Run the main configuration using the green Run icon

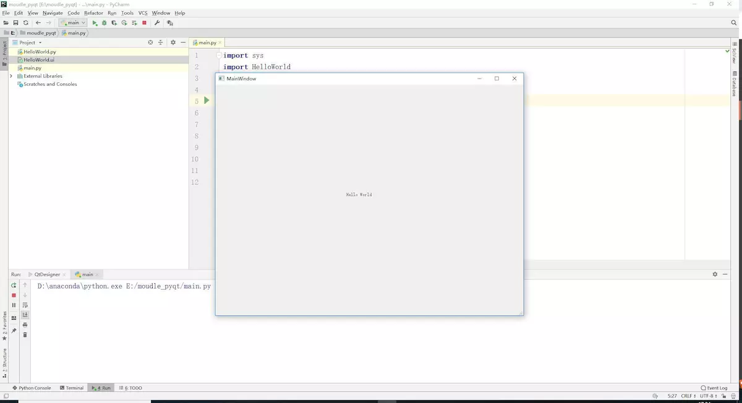(95, 23)
